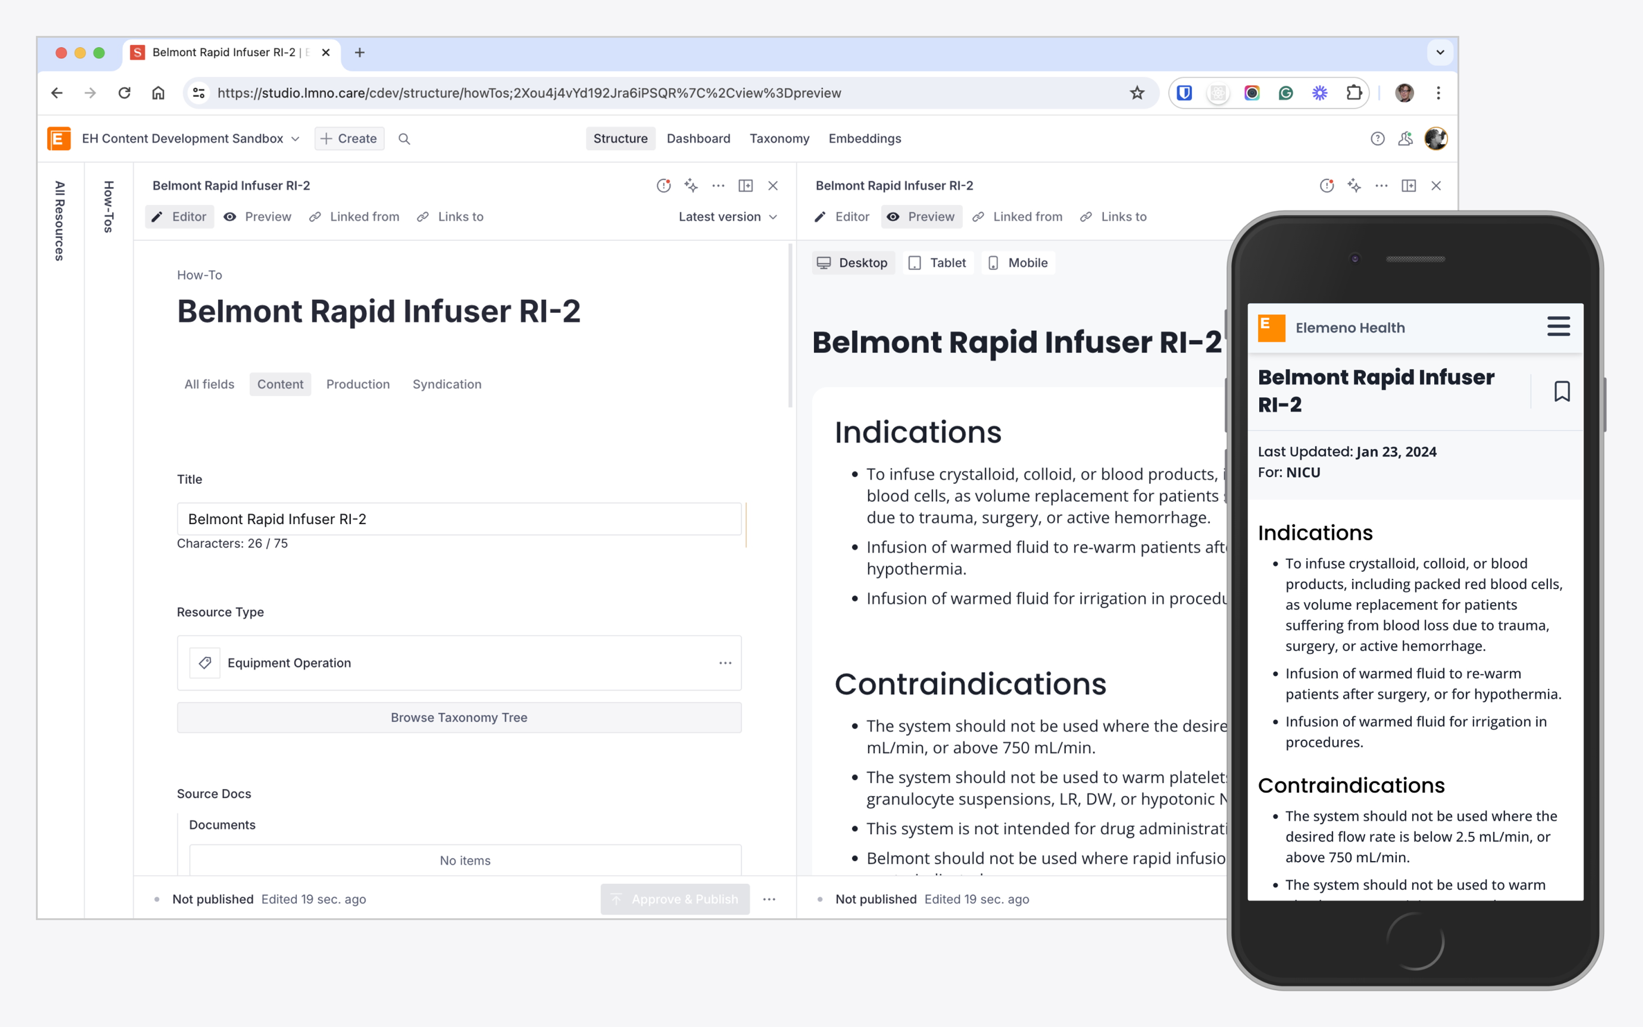Select Links to tab in left pane

pos(450,217)
